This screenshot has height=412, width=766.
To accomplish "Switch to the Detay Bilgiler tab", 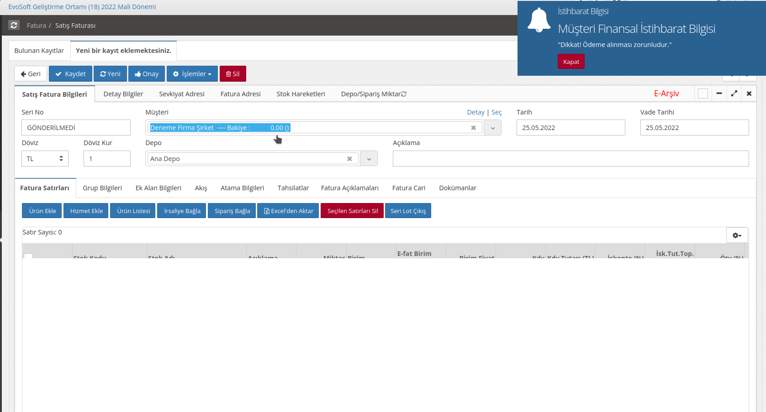I will tap(123, 94).
